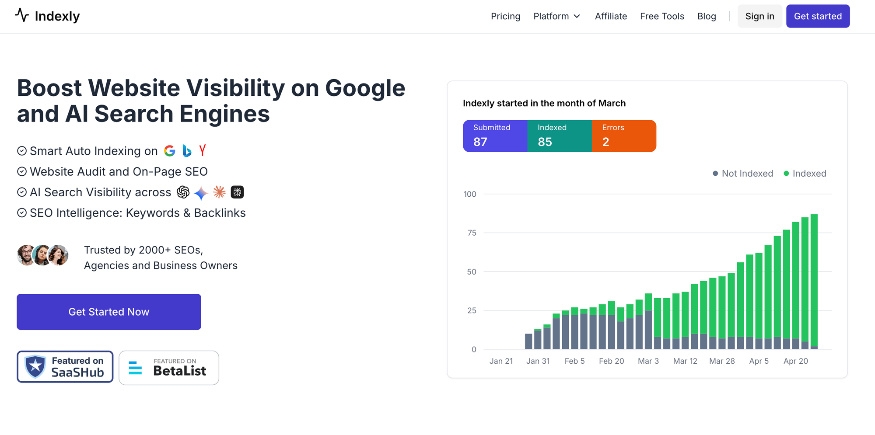Toggle the Indexed legend series
Screen dimensions: 875x435
(805, 174)
